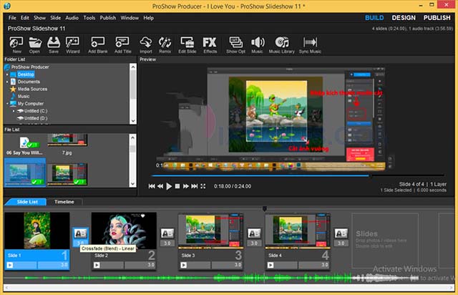Select Media Sources in folder list
The height and width of the screenshot is (295, 458).
(x=32, y=89)
